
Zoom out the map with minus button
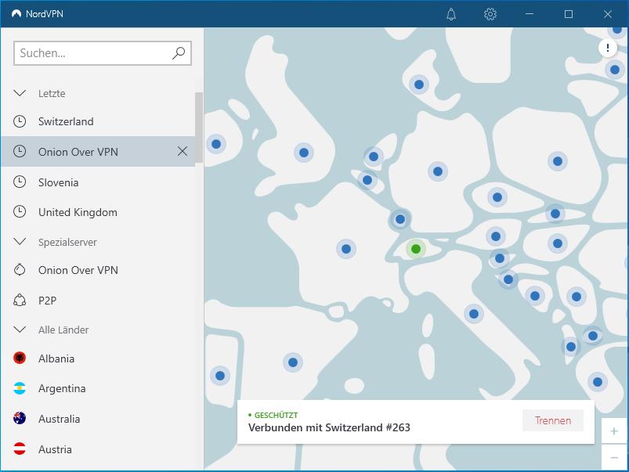614,457
